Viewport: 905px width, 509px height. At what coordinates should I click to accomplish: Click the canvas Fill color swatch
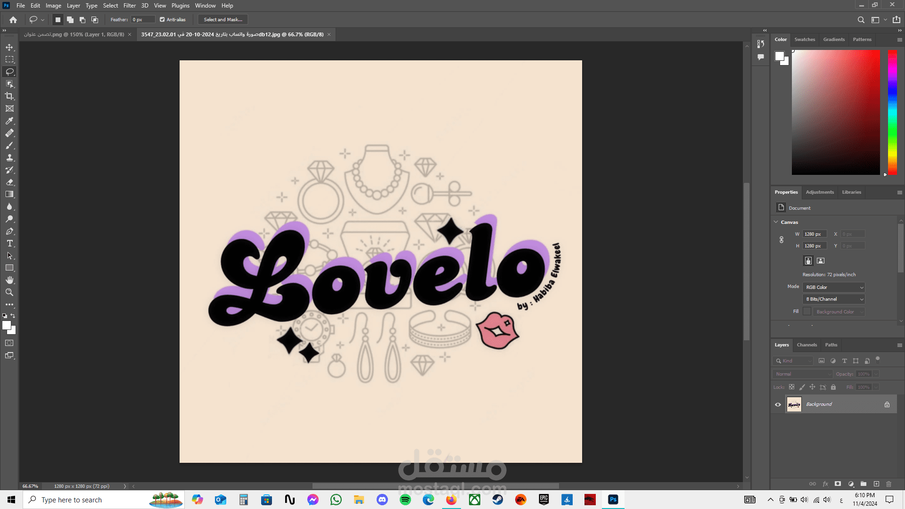[x=807, y=312]
